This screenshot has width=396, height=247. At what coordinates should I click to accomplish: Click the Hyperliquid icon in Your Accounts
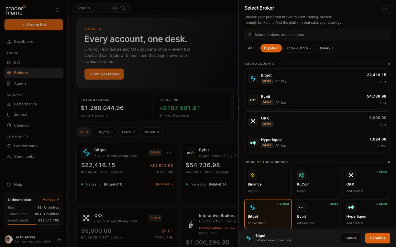(x=253, y=143)
